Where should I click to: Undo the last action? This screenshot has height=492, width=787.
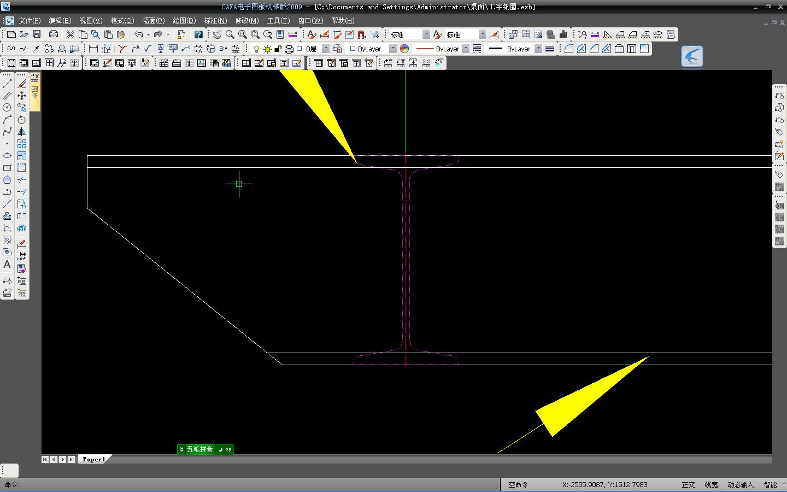139,34
